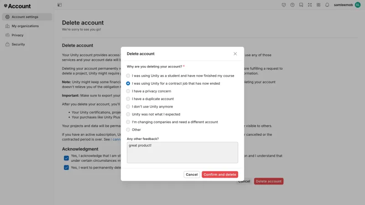Click Cancel in the dialog

pyautogui.click(x=192, y=174)
